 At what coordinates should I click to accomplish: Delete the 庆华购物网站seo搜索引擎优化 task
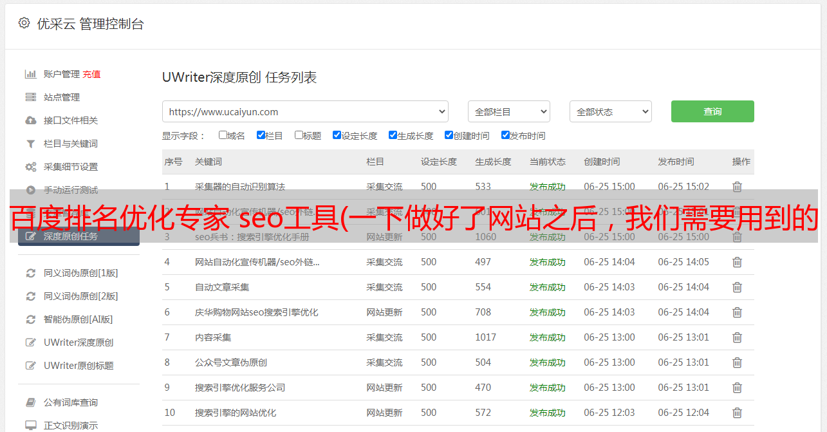[x=738, y=312]
